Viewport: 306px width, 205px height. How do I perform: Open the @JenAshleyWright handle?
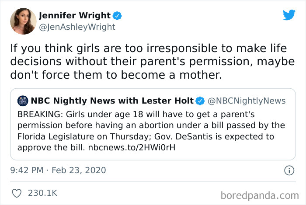77,27
